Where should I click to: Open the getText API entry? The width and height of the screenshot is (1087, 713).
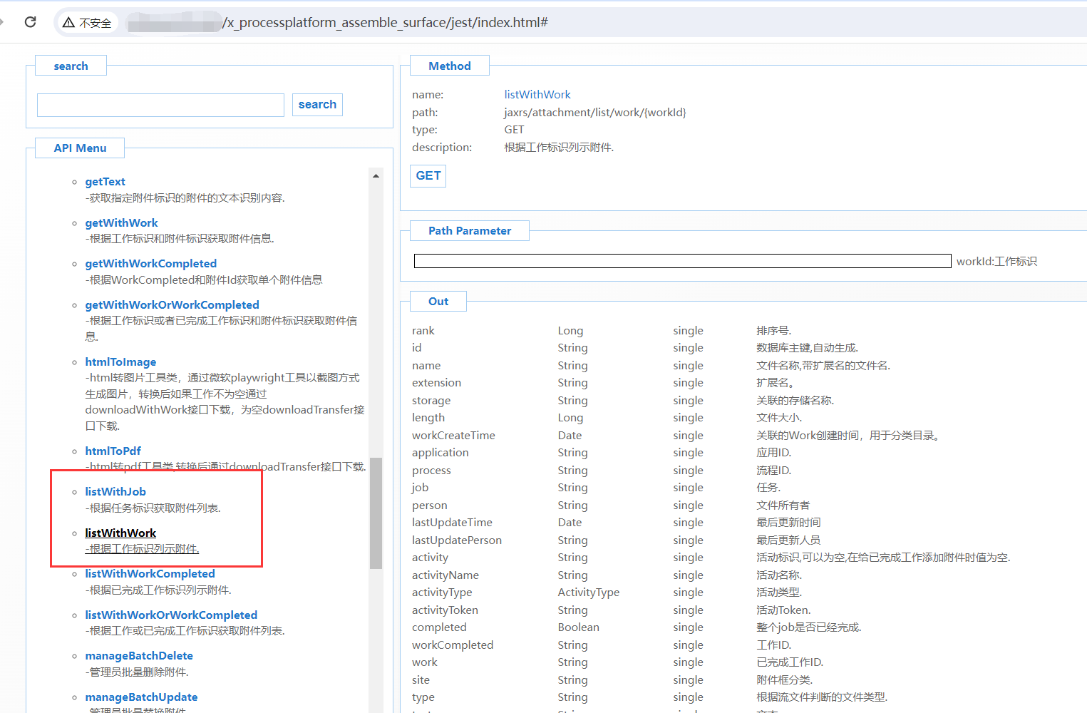coord(105,182)
